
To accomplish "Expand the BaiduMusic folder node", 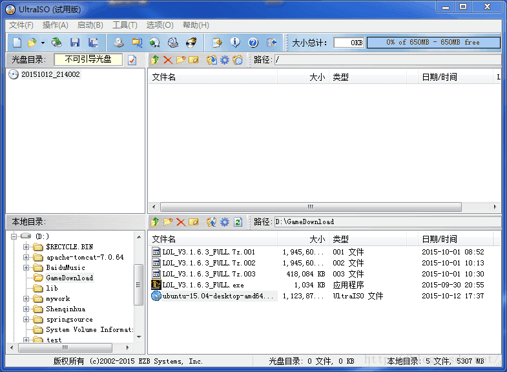I will click(26, 268).
